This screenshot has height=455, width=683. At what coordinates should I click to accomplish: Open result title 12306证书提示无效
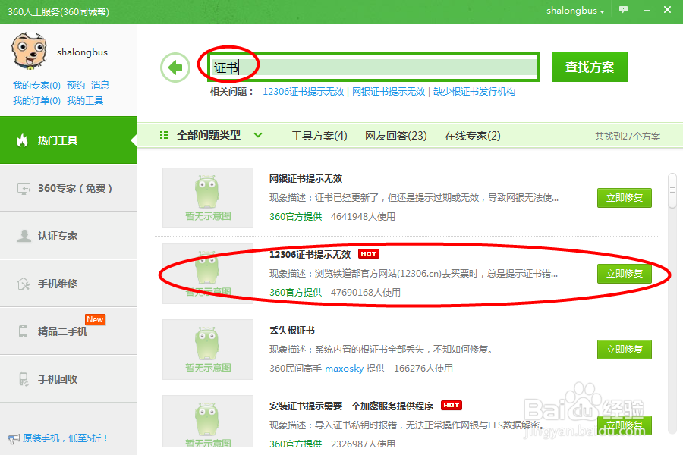(310, 254)
